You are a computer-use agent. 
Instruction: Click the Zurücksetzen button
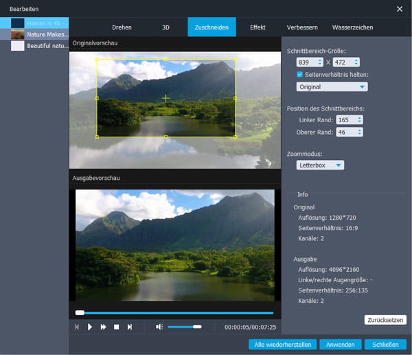[x=385, y=320]
